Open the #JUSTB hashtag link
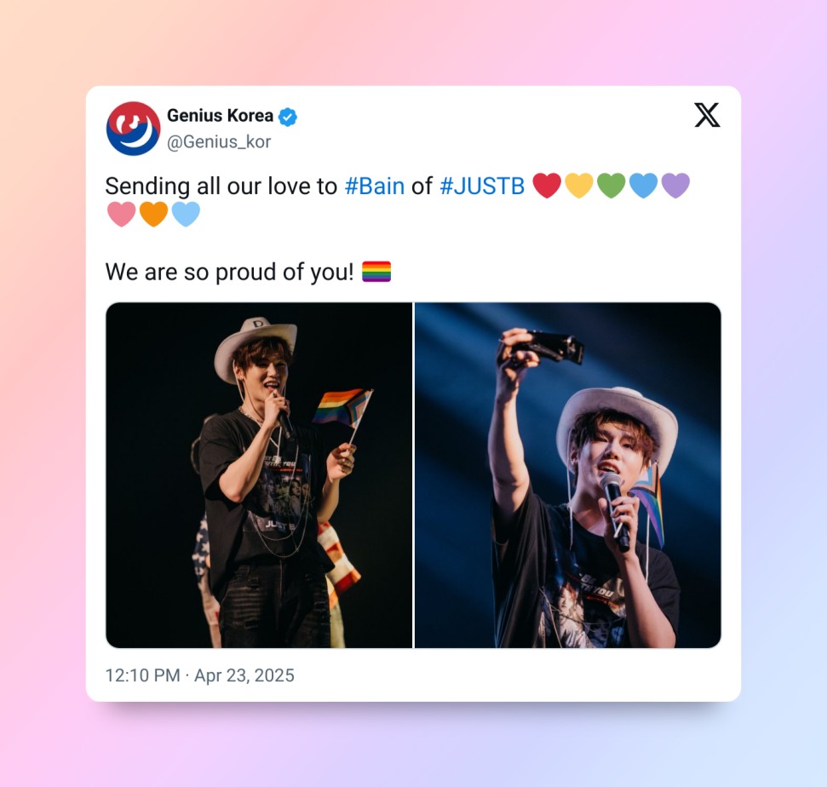Viewport: 827px width, 787px height. point(482,187)
